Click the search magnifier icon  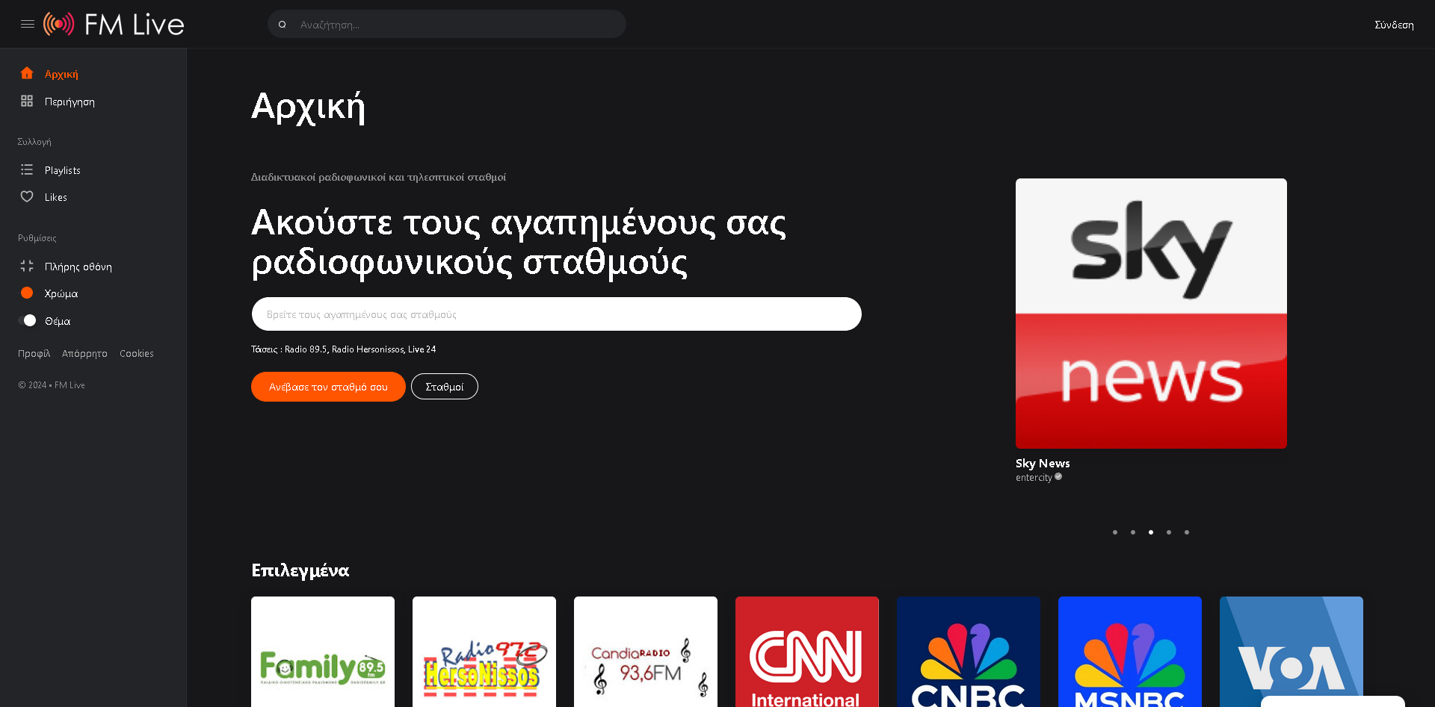[283, 25]
